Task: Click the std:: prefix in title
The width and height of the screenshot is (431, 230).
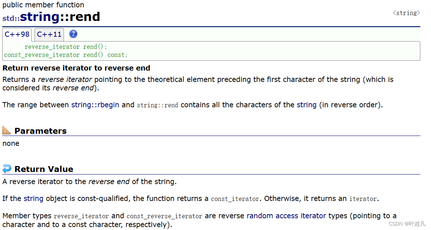Action: pos(11,18)
